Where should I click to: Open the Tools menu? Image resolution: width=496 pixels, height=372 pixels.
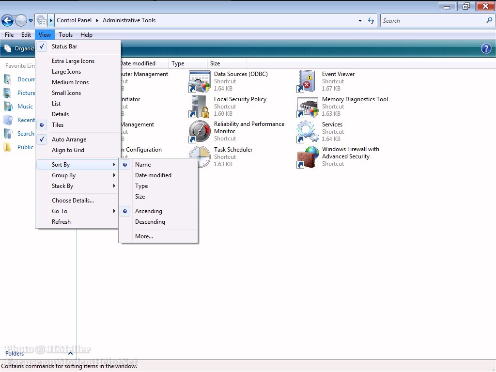(x=65, y=35)
